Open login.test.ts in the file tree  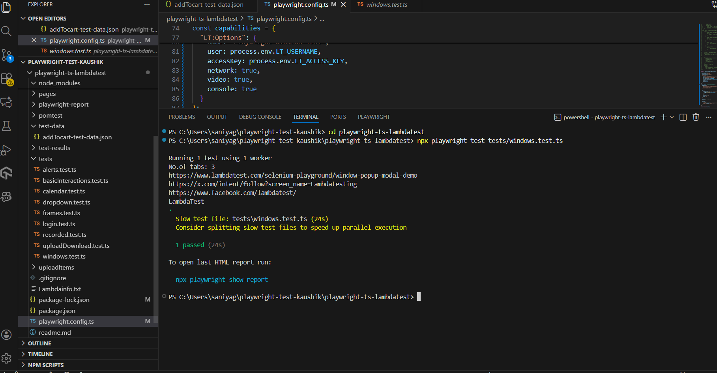pos(59,224)
